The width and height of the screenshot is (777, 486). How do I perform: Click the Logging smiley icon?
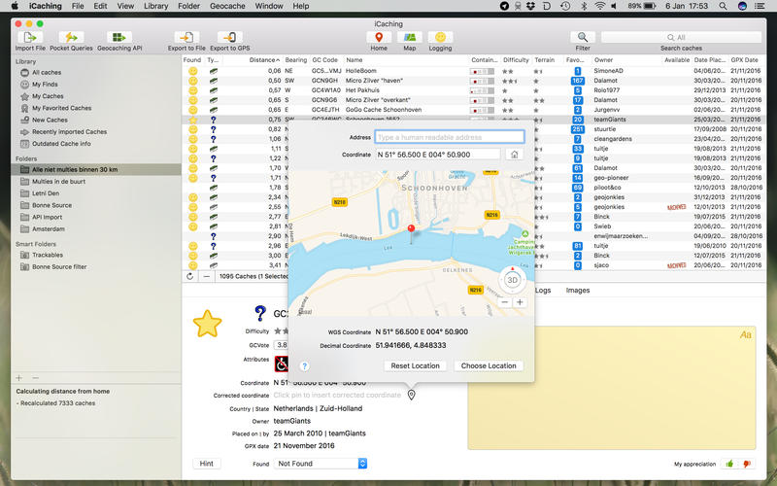pos(440,37)
